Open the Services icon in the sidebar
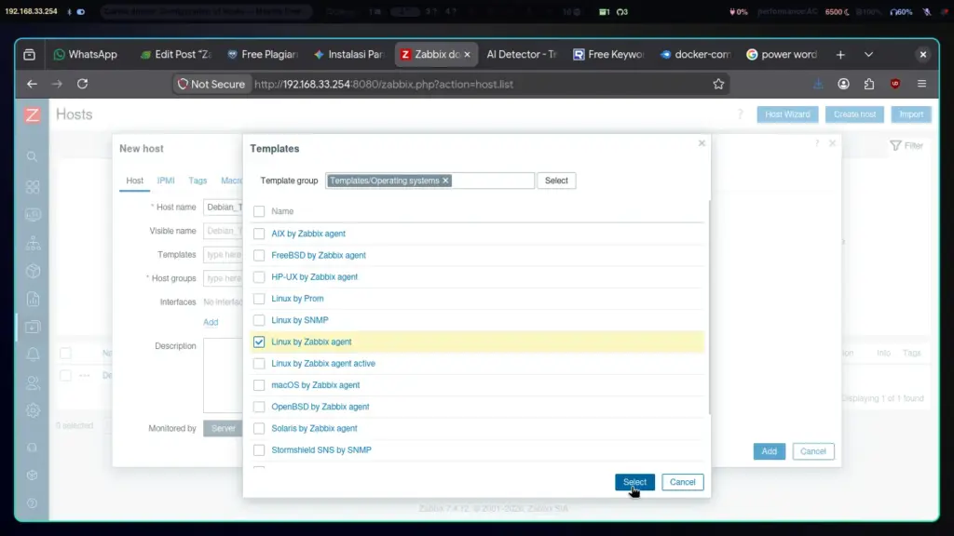 pos(33,243)
